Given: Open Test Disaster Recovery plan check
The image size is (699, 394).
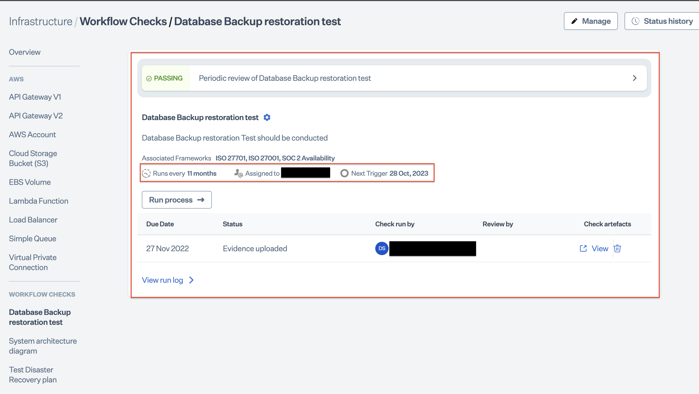Looking at the screenshot, I should pos(33,375).
